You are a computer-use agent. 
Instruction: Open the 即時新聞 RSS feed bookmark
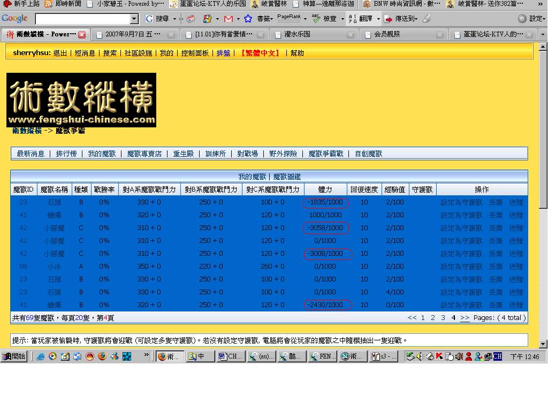(x=63, y=4)
